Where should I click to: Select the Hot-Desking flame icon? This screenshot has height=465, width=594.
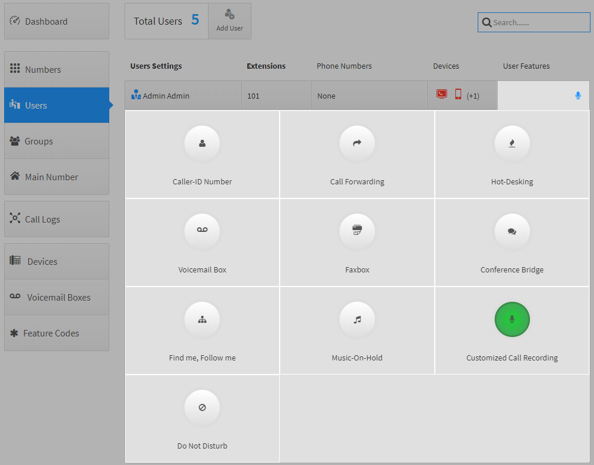pos(512,143)
